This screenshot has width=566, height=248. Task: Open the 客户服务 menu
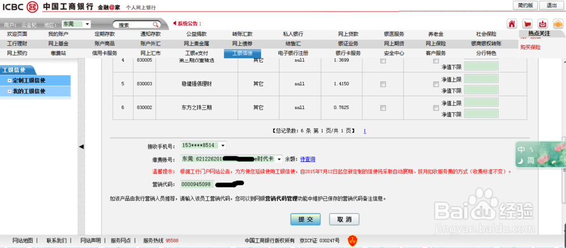pyautogui.click(x=436, y=53)
